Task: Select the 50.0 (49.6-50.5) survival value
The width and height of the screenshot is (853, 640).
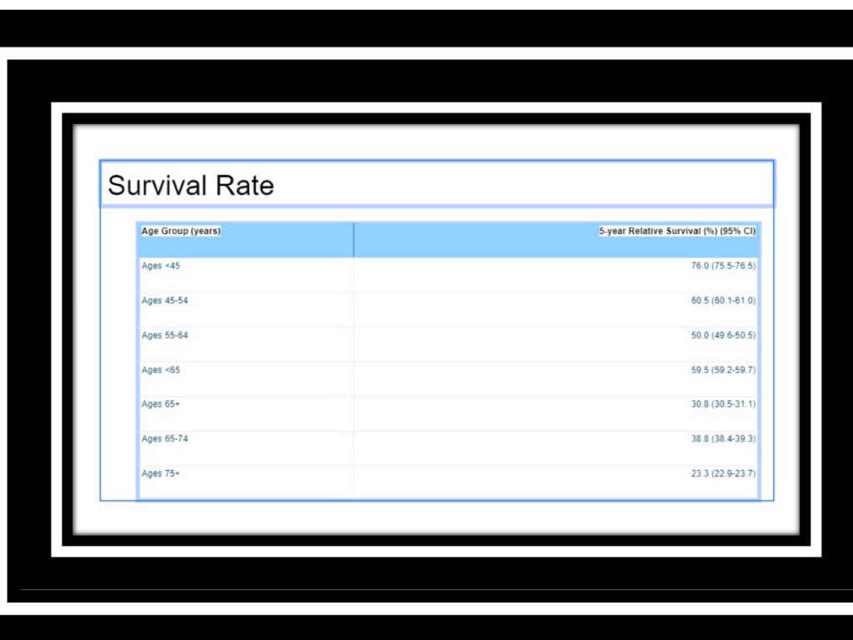Action: coord(723,335)
